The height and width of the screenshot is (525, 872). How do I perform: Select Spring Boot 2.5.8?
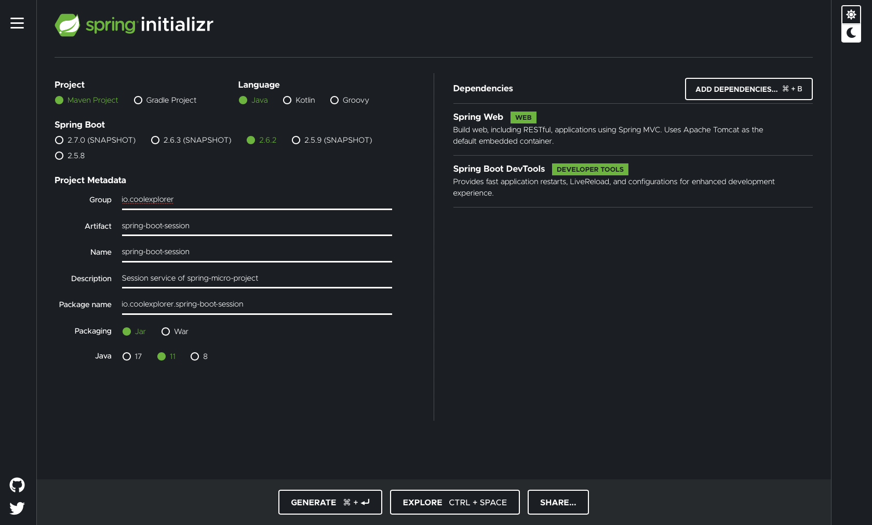(70, 156)
